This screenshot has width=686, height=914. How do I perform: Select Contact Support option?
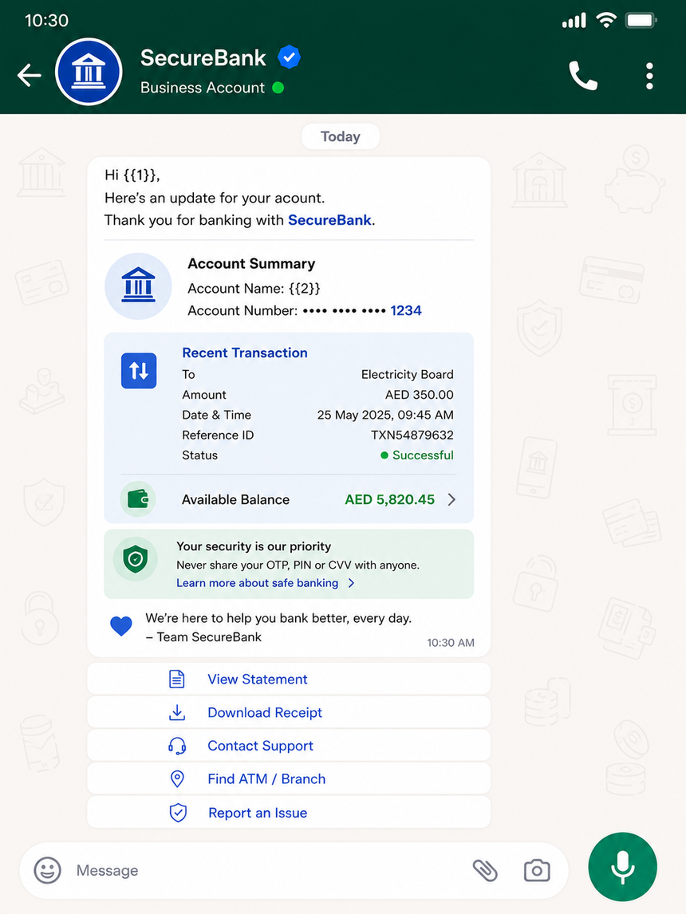coord(289,746)
